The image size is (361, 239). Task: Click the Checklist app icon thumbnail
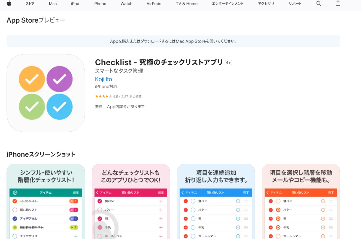pos(45,93)
